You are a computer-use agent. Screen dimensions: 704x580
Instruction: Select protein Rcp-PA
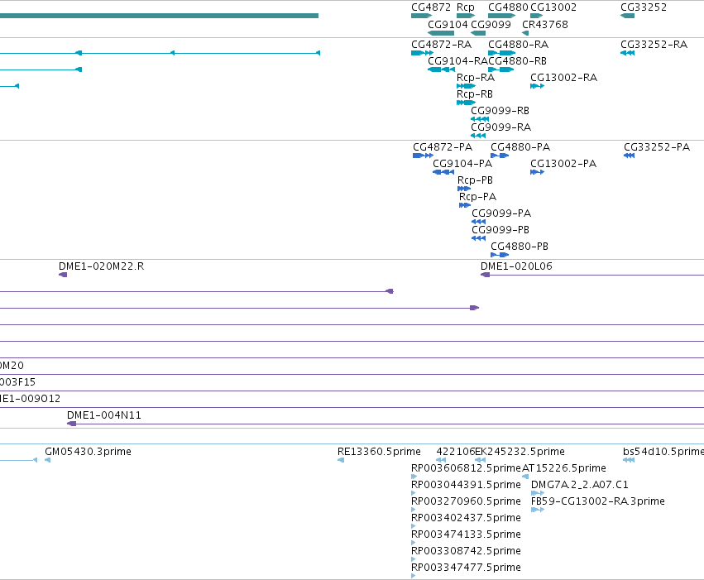[477, 197]
